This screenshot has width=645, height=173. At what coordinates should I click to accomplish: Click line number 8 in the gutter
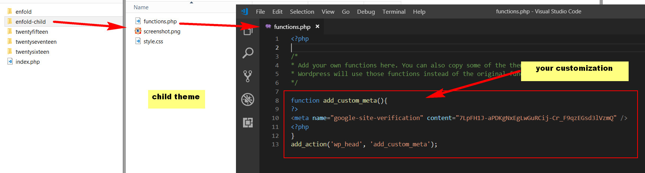pos(277,100)
